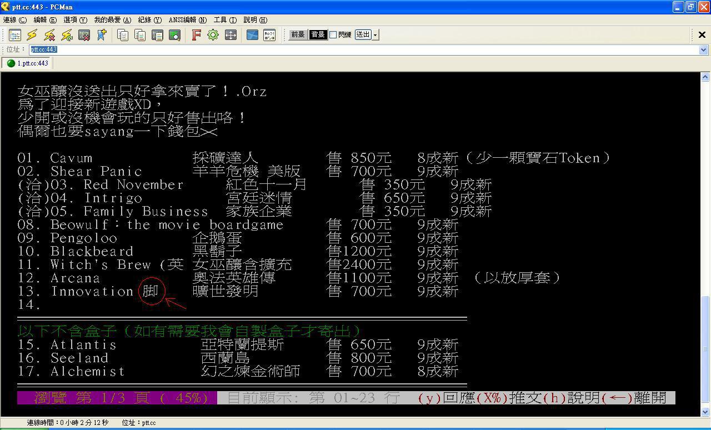Add the site to favorites using the star icon
This screenshot has width=711, height=430.
101,35
